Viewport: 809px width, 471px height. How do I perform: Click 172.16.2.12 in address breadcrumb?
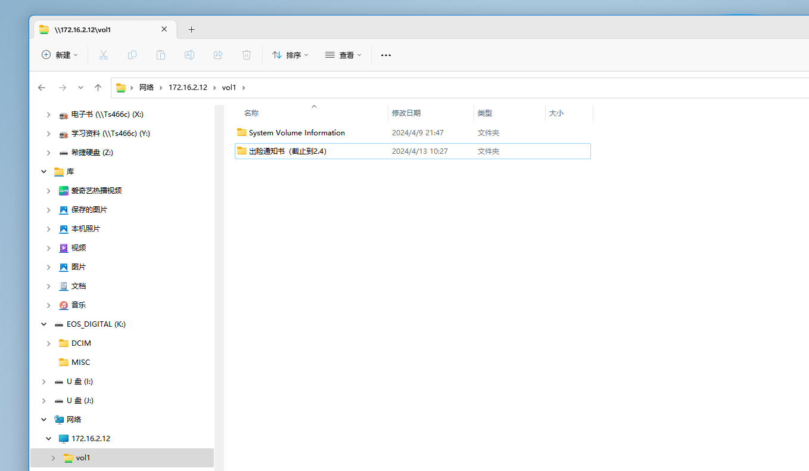point(188,88)
